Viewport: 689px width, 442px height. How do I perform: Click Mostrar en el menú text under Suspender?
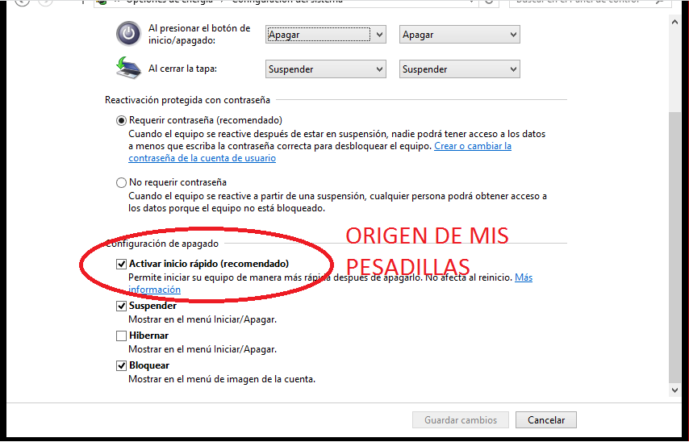coord(203,319)
